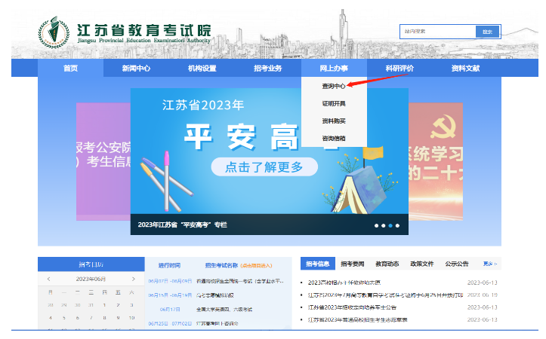546x339 pixels.
Task: Click the purple left carousel slide preview
Action: pos(103,161)
